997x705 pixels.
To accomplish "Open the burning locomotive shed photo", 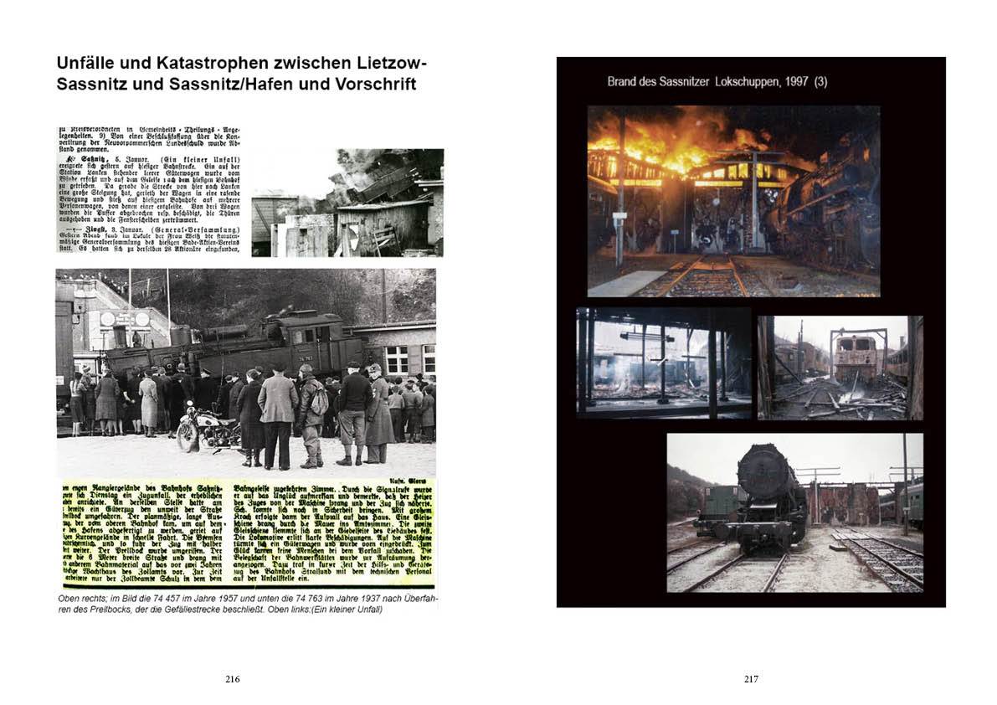I will [x=734, y=201].
